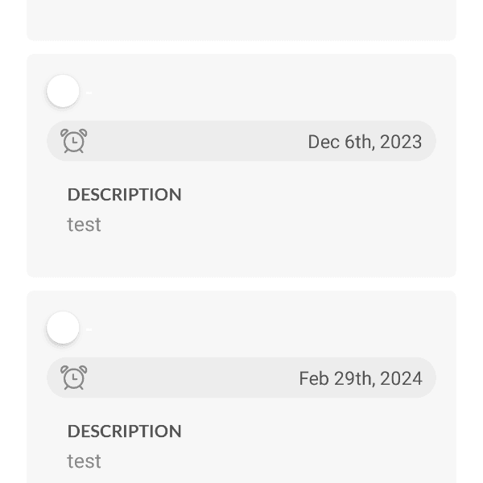
Task: Open the "test" description under Dec 6th, 2023
Action: (x=85, y=225)
